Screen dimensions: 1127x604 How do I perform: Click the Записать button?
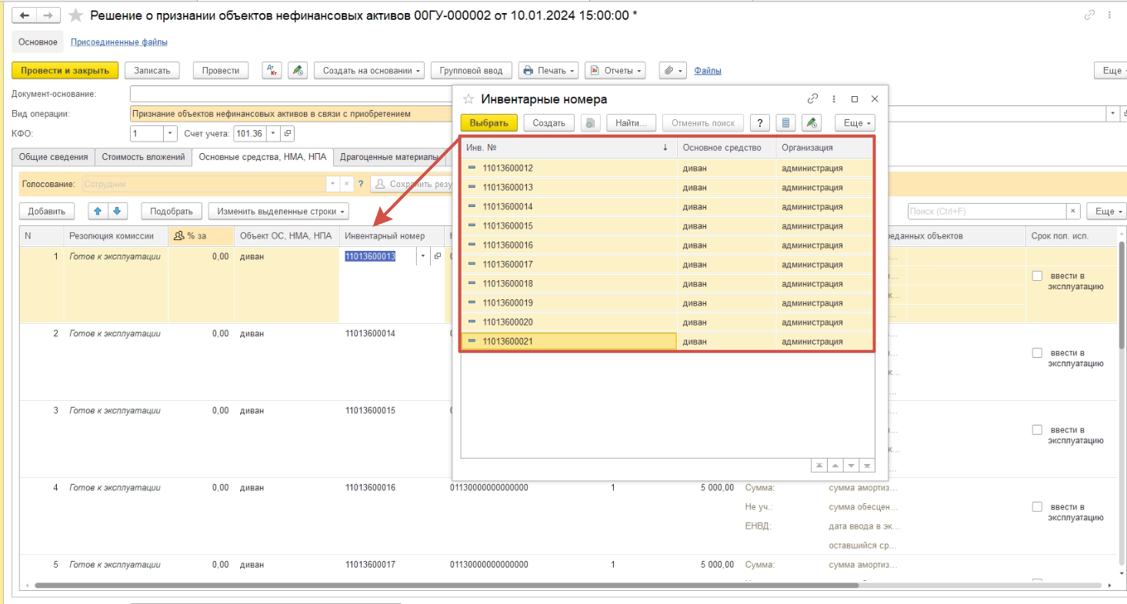coord(152,71)
